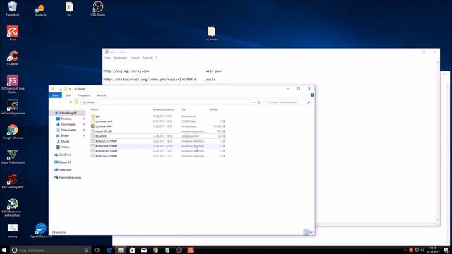Open the Format menu in Notepad
The image size is (452, 254).
(135, 58)
